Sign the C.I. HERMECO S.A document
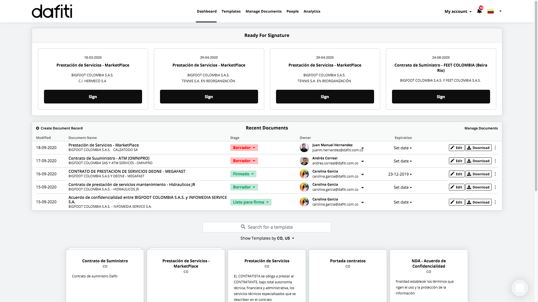The width and height of the screenshot is (538, 302). point(93,96)
